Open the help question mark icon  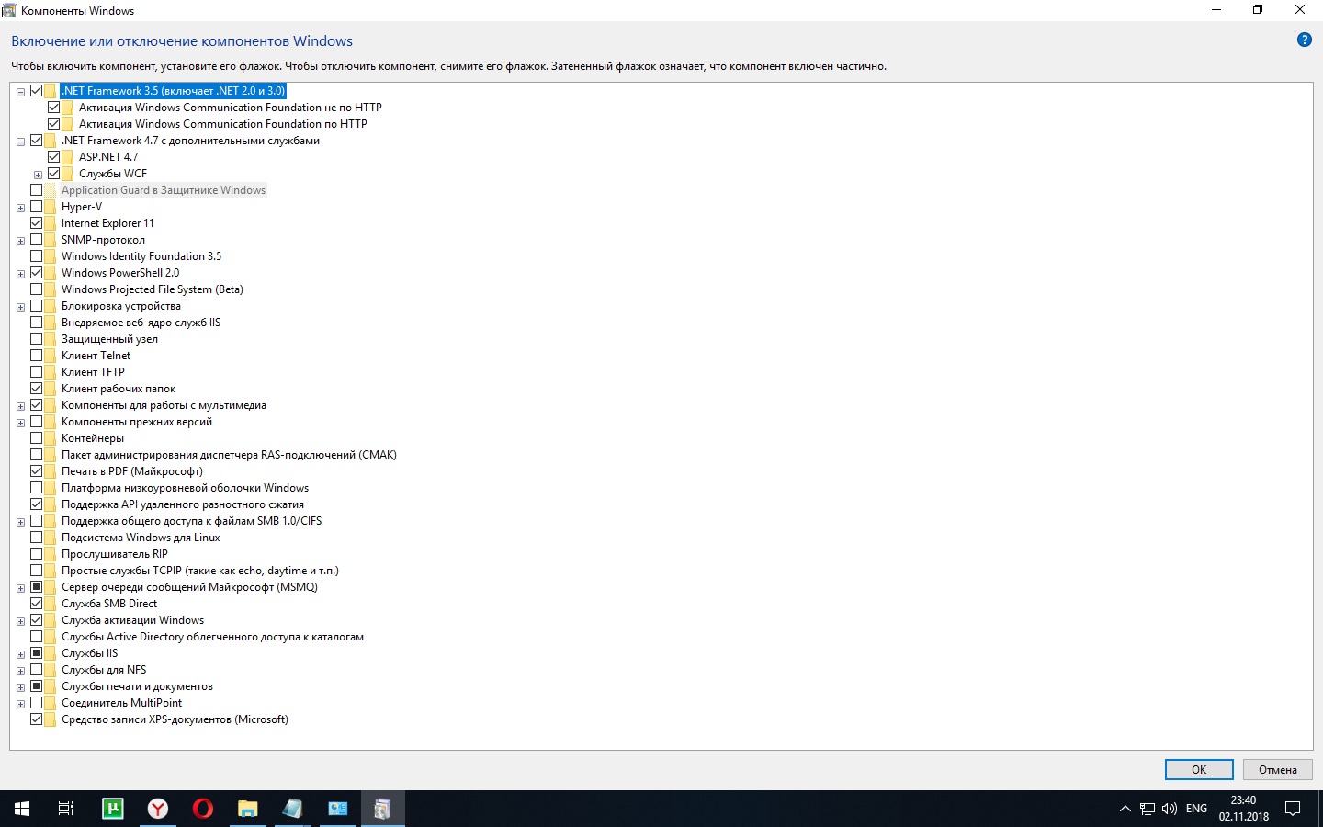click(1304, 40)
